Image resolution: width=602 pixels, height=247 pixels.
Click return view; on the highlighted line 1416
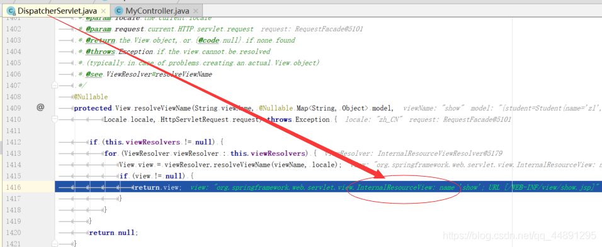tap(158, 187)
